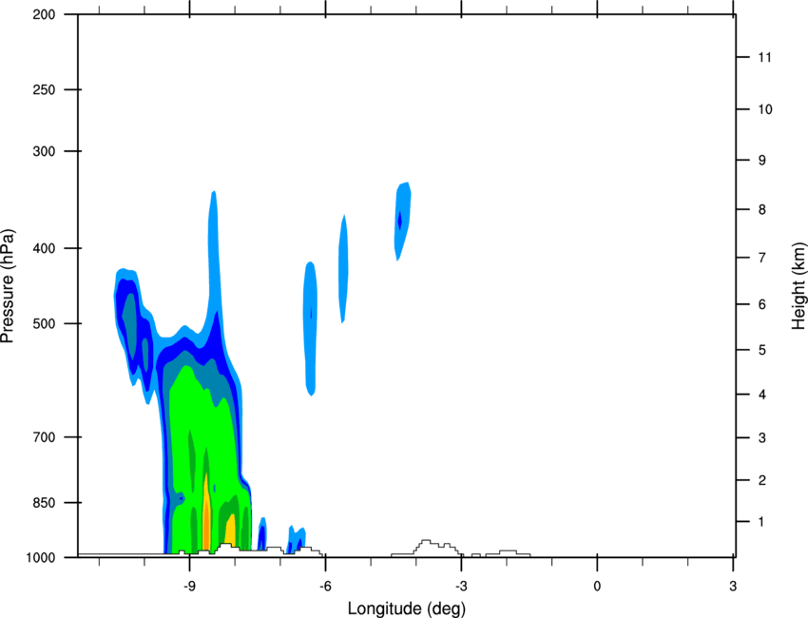808x618 pixels.
Task: Click the 3 longitude tick label
Action: [x=733, y=587]
